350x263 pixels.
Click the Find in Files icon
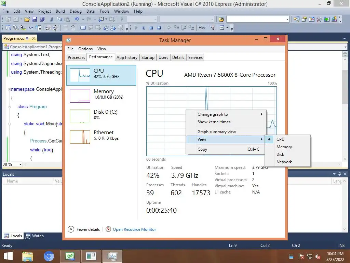coord(221,19)
